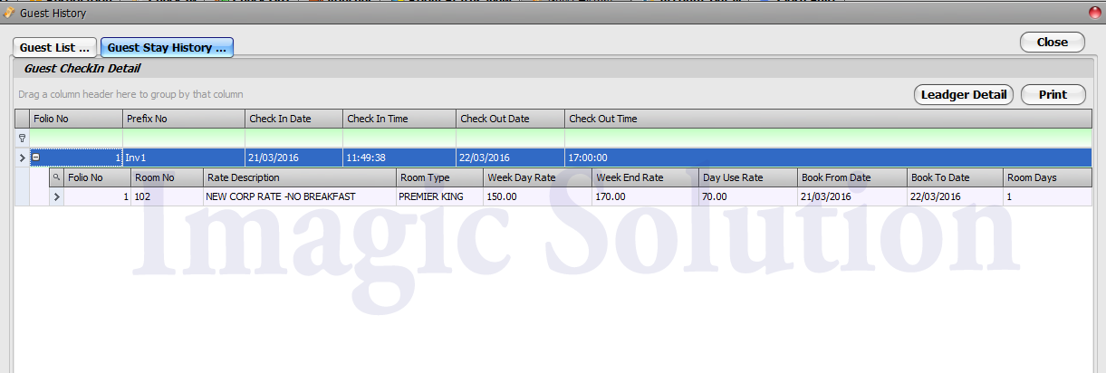The image size is (1106, 373).
Task: Select check-out date 22/03/2016 cell
Action: click(510, 158)
